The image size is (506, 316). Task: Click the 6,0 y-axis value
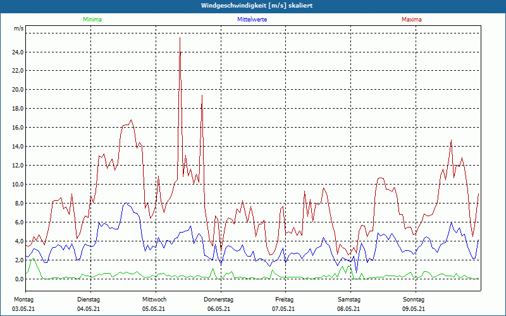coord(20,222)
